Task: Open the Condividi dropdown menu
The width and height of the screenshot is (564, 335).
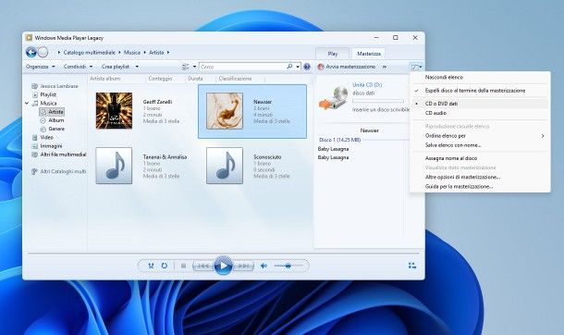Action: pyautogui.click(x=78, y=67)
